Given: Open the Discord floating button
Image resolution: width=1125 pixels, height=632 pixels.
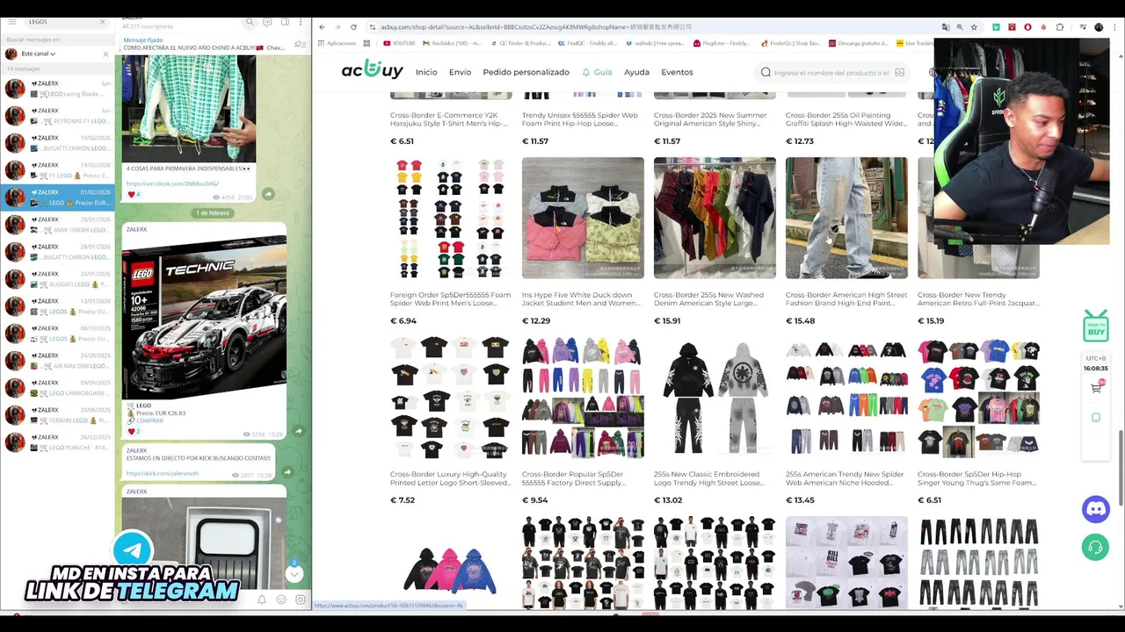Looking at the screenshot, I should (x=1096, y=509).
